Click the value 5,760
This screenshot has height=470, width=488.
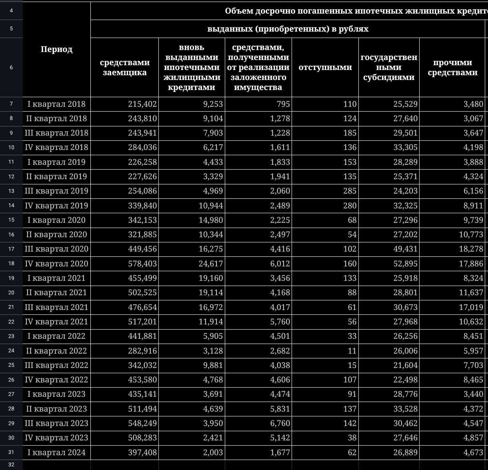coord(258,322)
